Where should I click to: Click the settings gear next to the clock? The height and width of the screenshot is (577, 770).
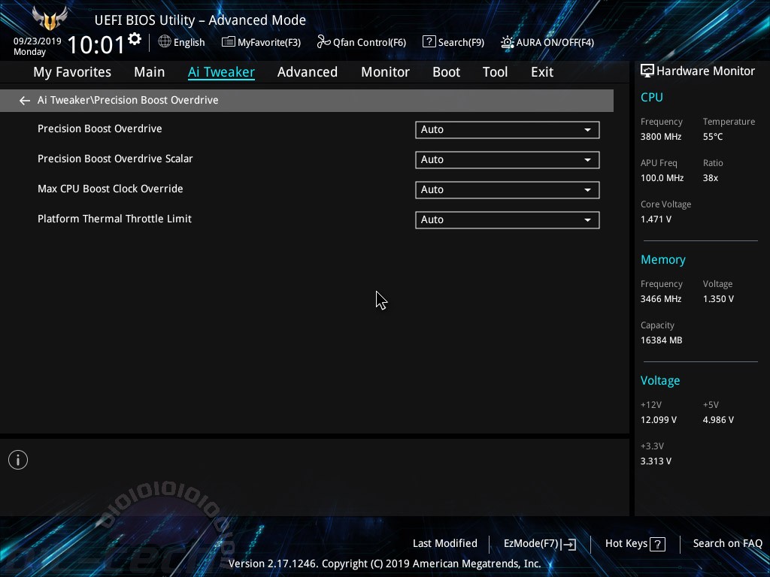(x=135, y=39)
